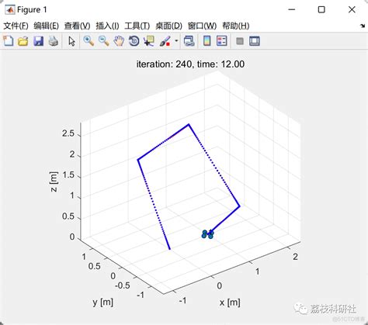Click the Show Plot Tools icon
This screenshot has width=368, height=325.
pos(255,41)
